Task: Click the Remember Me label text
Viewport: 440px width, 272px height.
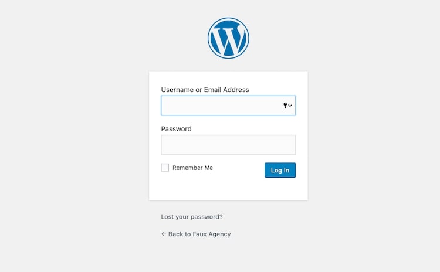Action: 192,168
